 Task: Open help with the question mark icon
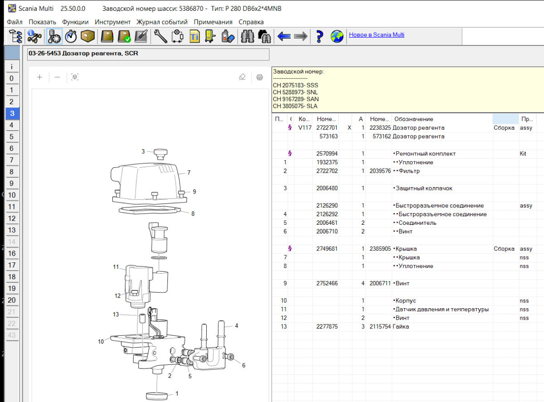(x=320, y=36)
